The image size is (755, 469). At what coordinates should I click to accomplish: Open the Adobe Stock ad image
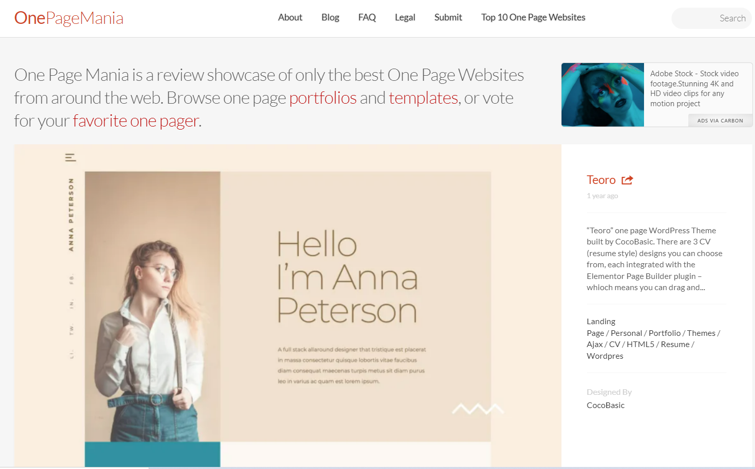[603, 95]
